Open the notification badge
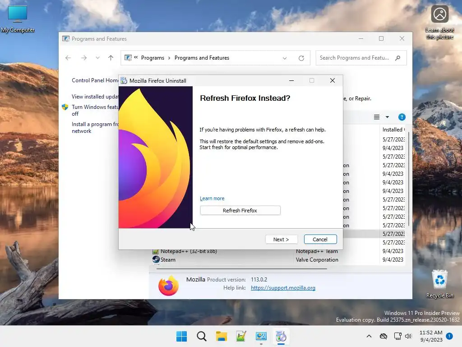 449,336
